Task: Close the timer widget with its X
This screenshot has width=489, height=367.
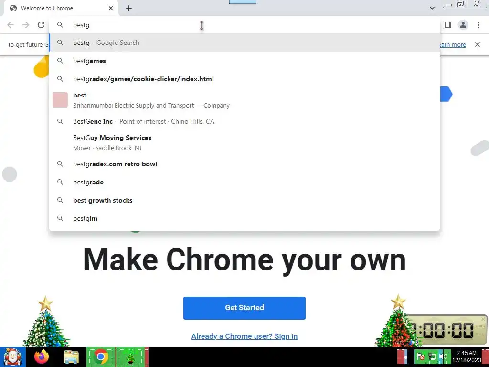Action: [483, 319]
